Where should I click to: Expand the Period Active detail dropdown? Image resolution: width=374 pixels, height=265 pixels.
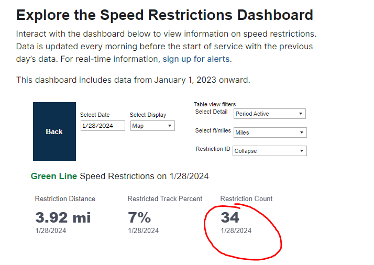[x=270, y=114]
